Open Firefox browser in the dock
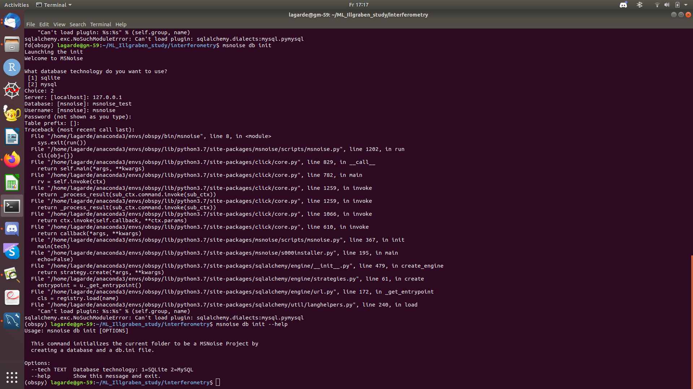The width and height of the screenshot is (693, 389). tap(12, 160)
